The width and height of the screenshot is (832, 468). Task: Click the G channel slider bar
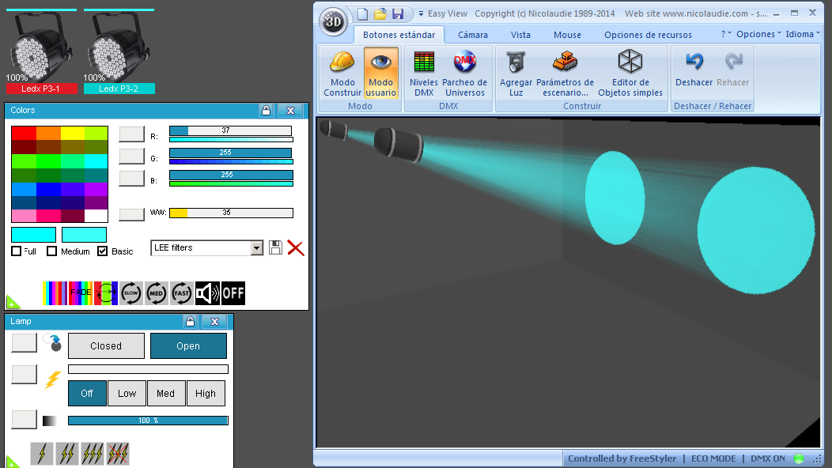231,153
